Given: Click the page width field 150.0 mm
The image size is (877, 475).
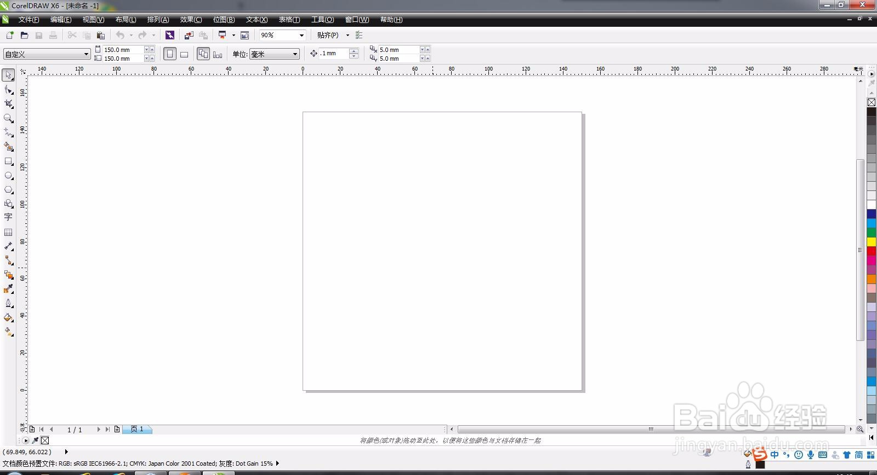Looking at the screenshot, I should (x=123, y=50).
